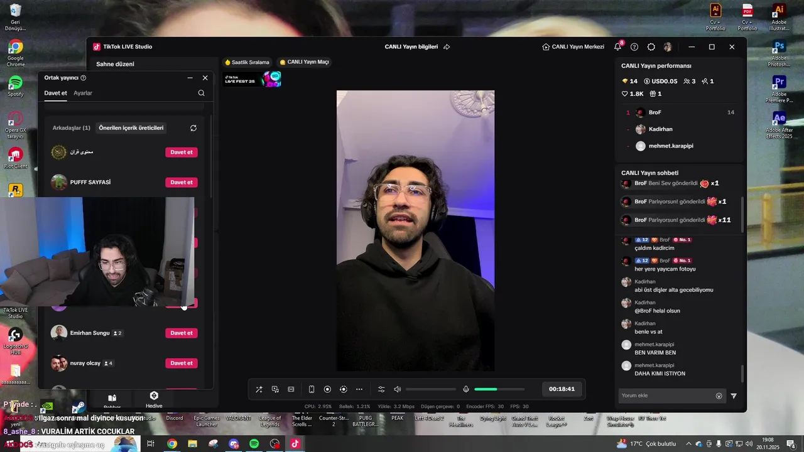Focus the Yorum ekle comment field
The image size is (804, 452).
pos(672,395)
